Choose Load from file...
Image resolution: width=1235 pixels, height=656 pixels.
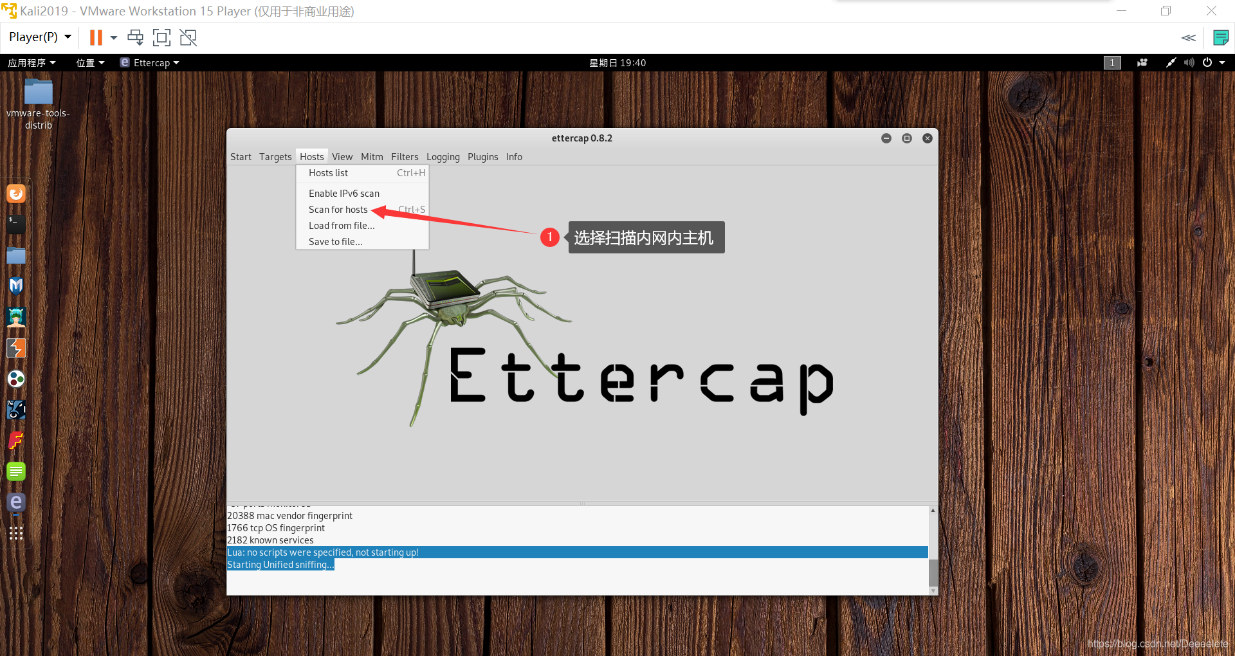coord(362,226)
